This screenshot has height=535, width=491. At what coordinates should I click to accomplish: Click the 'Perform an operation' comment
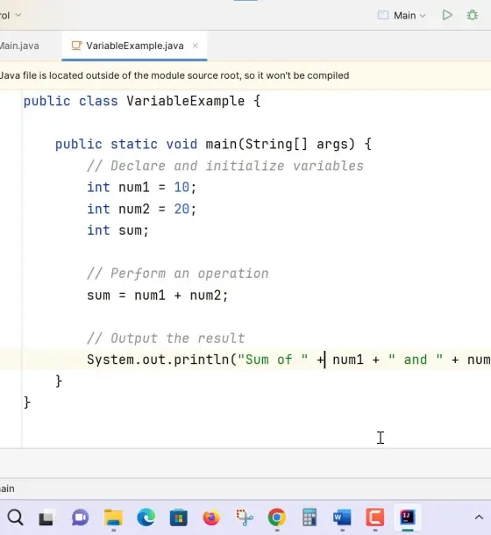pos(178,274)
